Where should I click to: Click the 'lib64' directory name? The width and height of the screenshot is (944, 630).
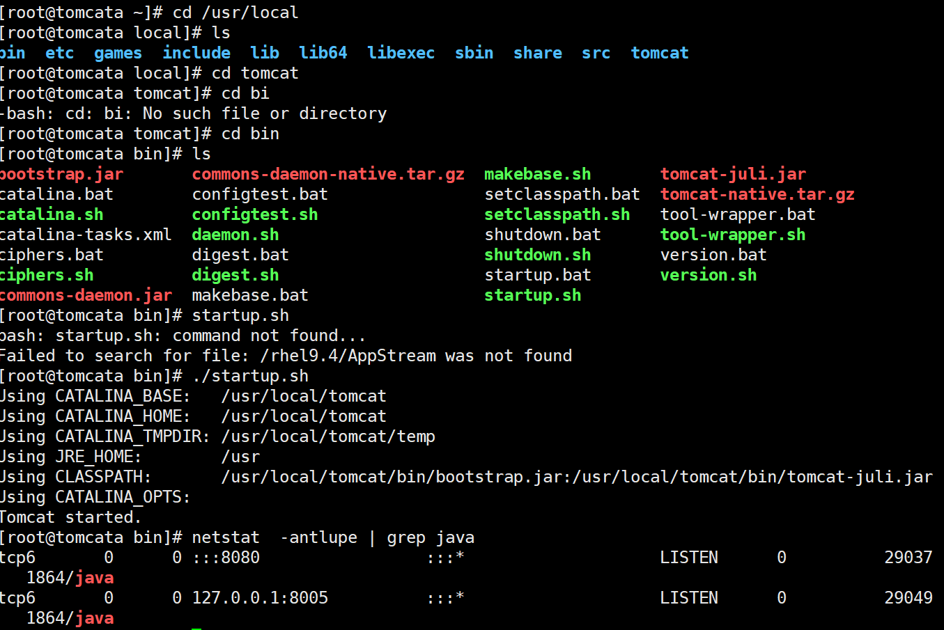coord(323,53)
